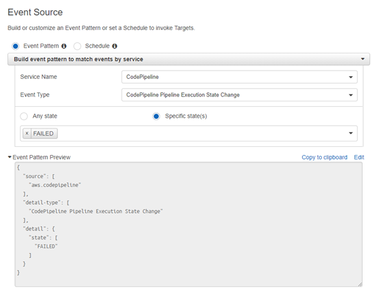The width and height of the screenshot is (381, 302).
Task: Collapse the Event Pattern Preview section
Action: click(10, 157)
